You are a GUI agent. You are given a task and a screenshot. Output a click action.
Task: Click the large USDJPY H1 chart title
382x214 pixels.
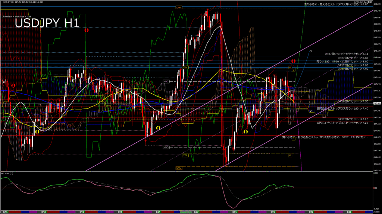click(47, 23)
